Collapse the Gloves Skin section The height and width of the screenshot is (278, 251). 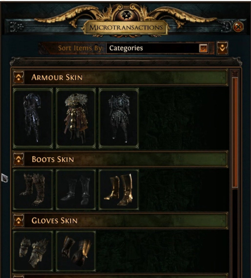click(x=19, y=221)
